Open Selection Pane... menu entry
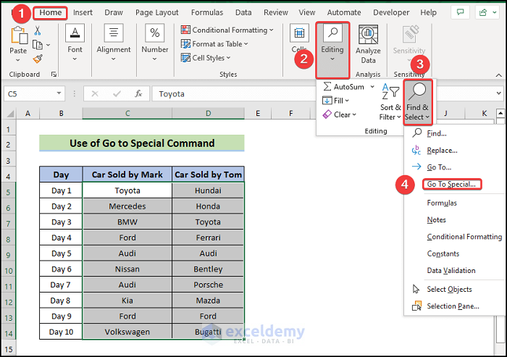Viewport: 507px width, 357px height. [x=453, y=306]
